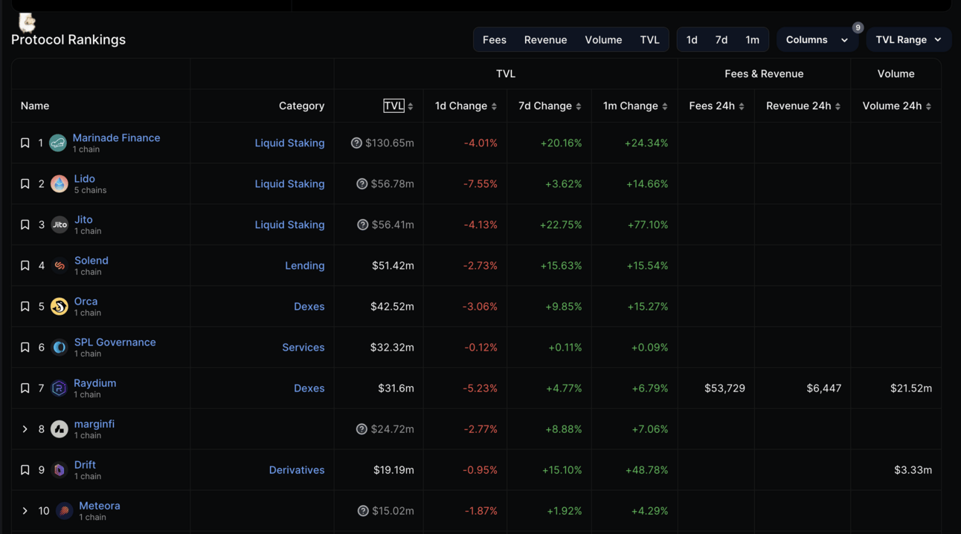Toggle the Raydium bookmark
Screen dimensions: 961x534
pyautogui.click(x=25, y=388)
